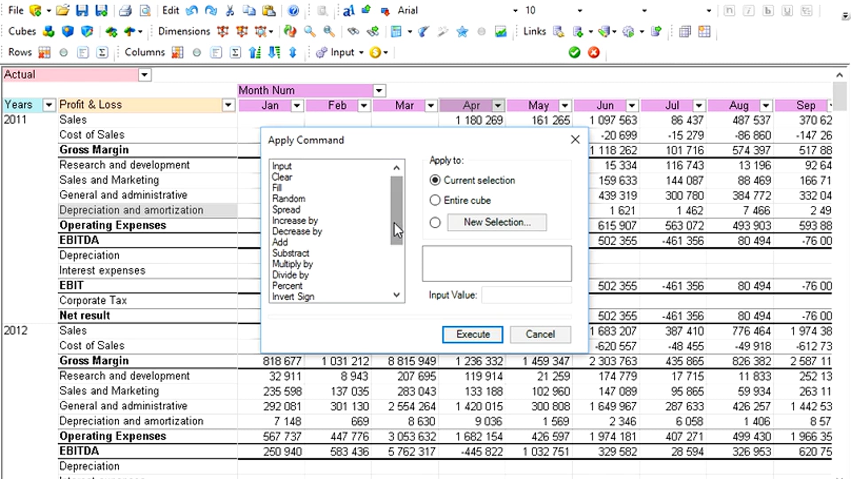Viewport: 851px width, 479px height.
Task: Click the blue star icon
Action: [x=462, y=31]
